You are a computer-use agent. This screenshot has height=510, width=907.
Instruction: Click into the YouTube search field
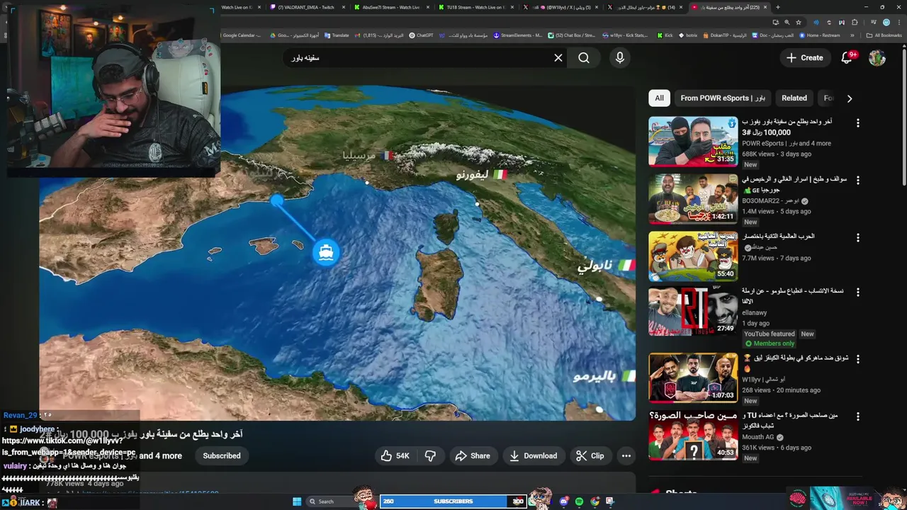[x=418, y=58]
